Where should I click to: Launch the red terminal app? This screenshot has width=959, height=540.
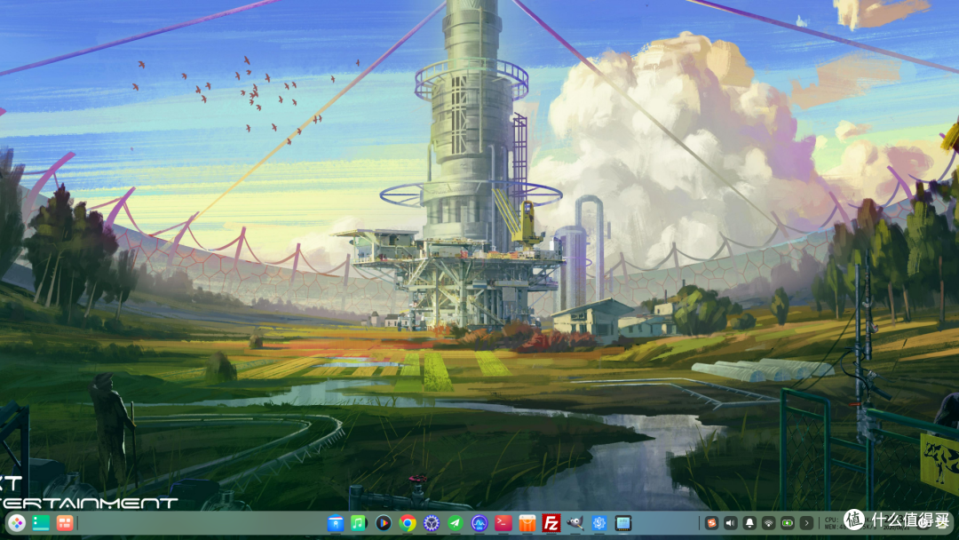point(503,523)
